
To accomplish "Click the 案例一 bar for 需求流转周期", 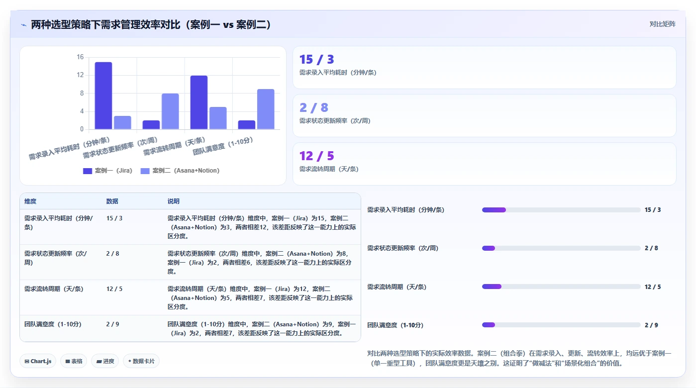I will click(199, 102).
